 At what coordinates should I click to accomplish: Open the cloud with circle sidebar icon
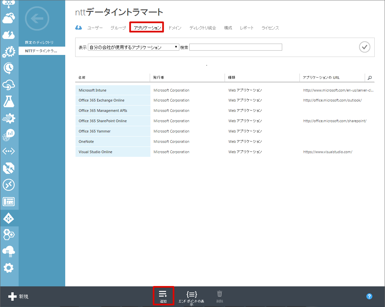tap(9, 85)
